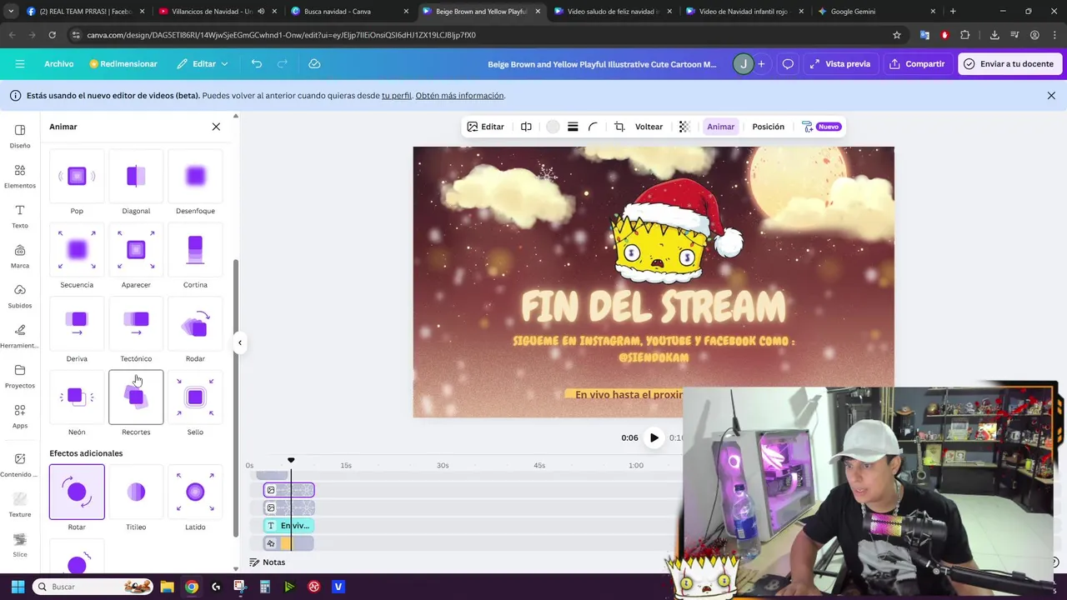
Task: Select the Diagonal animation
Action: (x=136, y=176)
